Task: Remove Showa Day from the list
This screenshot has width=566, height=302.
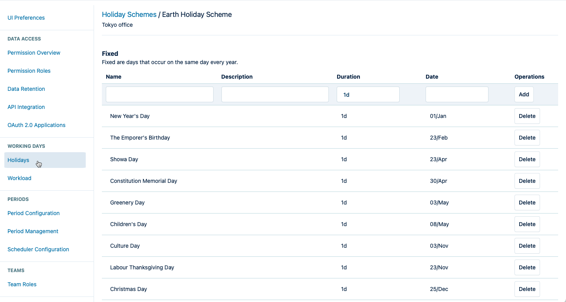Action: (x=527, y=159)
